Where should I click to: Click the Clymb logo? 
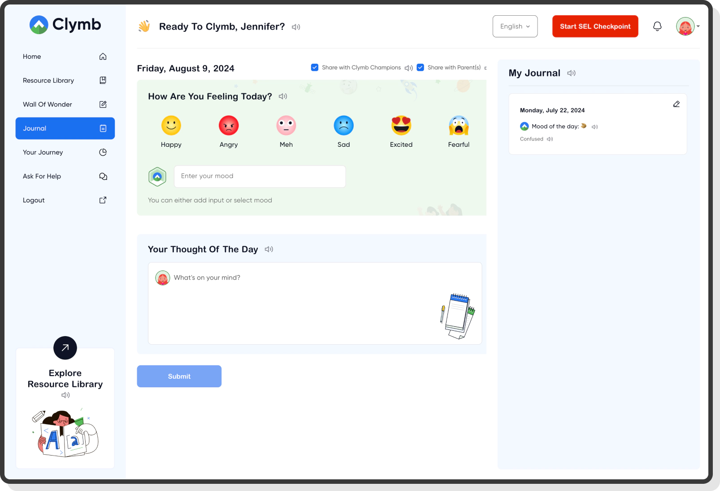65,24
